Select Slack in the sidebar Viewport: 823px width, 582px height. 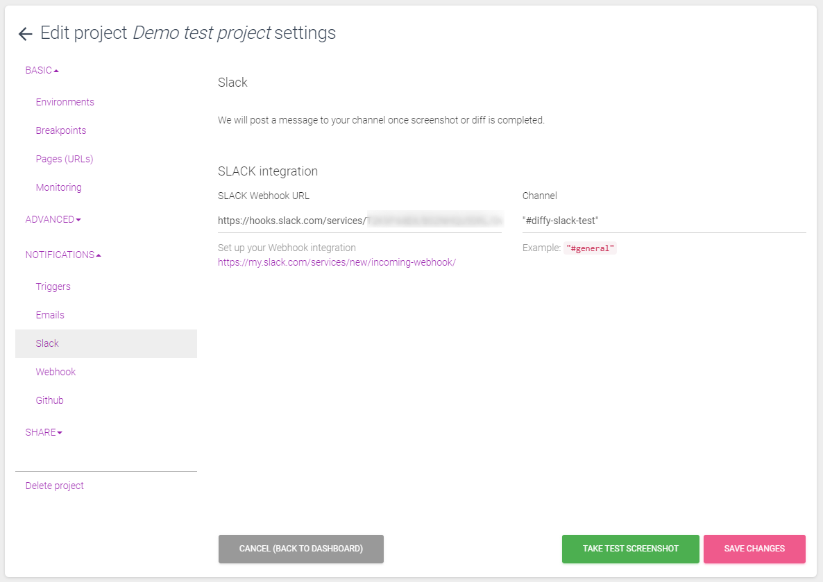click(106, 343)
